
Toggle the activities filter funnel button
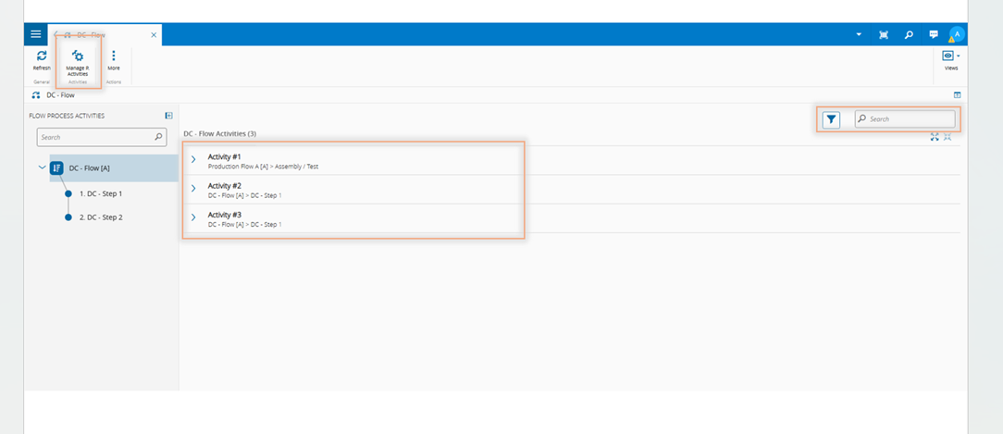831,119
